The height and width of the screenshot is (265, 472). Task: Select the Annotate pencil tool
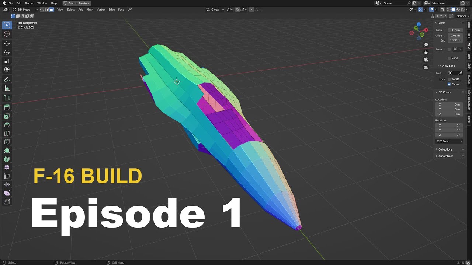(7, 79)
